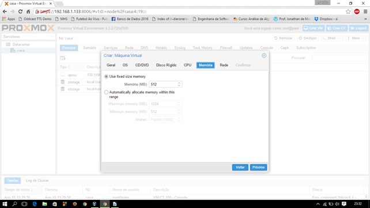Close the Criar Máquina Virtual dialog
Viewport: 370px width, 208px height.
264,55
